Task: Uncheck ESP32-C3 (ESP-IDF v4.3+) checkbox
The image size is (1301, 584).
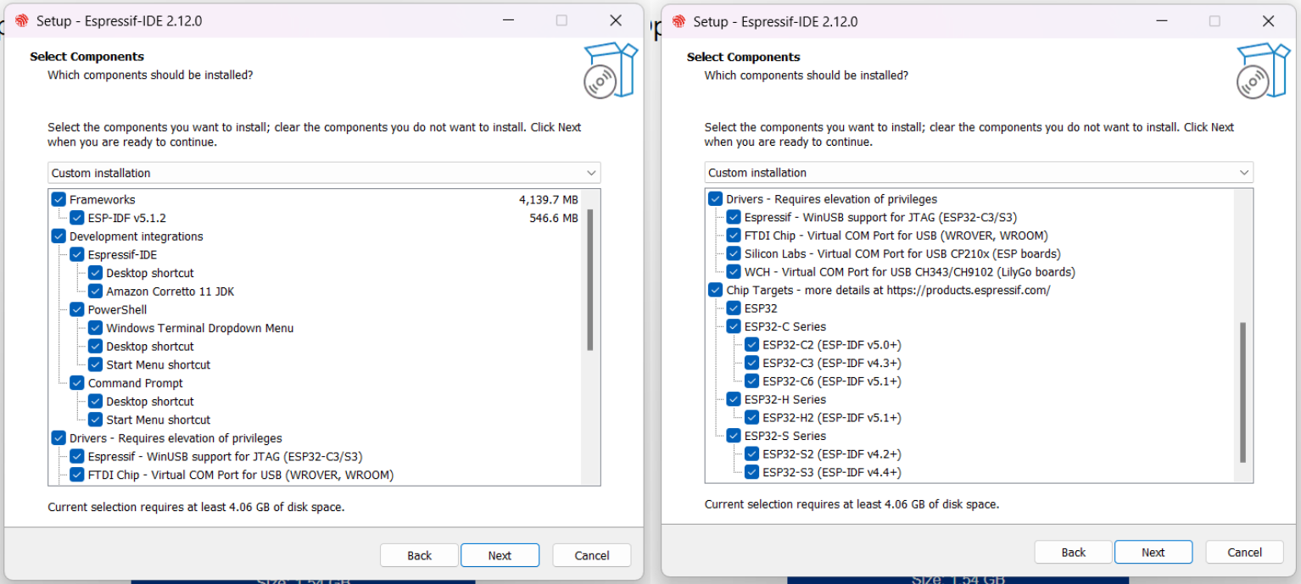Action: click(751, 363)
